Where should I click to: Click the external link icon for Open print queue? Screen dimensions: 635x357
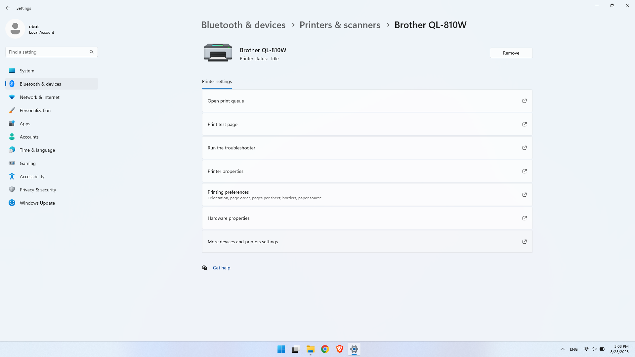(x=525, y=101)
